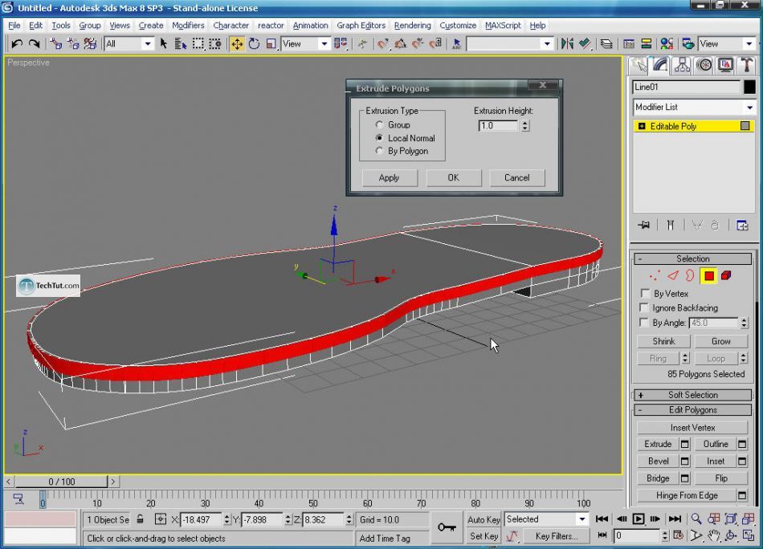763x549 pixels.
Task: Switch to Edge sub-object level
Action: (673, 276)
